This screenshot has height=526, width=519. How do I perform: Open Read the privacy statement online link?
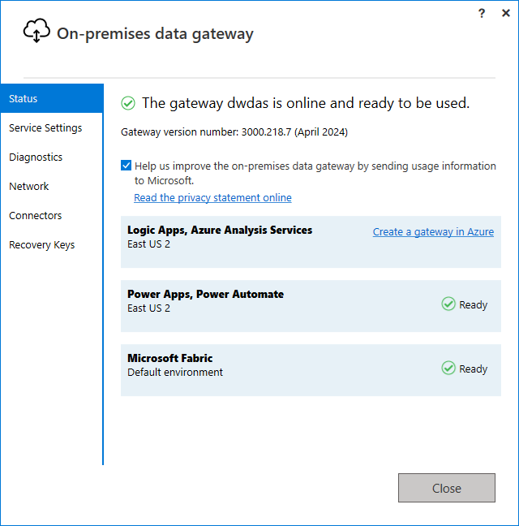(x=212, y=197)
